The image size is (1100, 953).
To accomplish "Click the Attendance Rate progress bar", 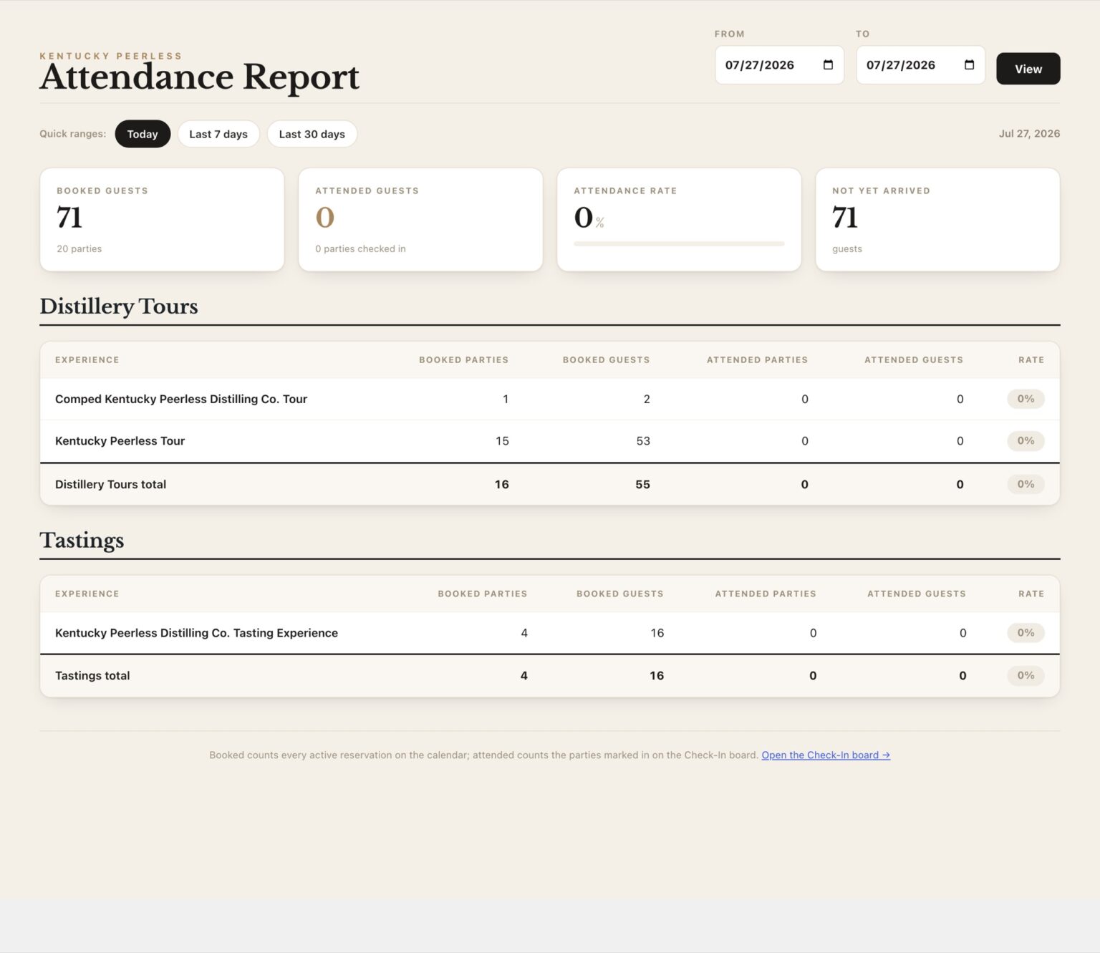I will [679, 243].
